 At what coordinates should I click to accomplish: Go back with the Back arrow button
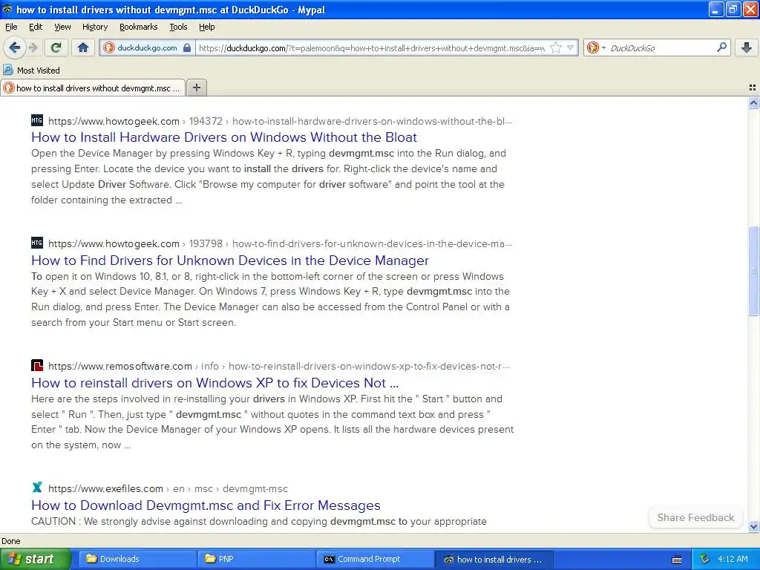14,47
